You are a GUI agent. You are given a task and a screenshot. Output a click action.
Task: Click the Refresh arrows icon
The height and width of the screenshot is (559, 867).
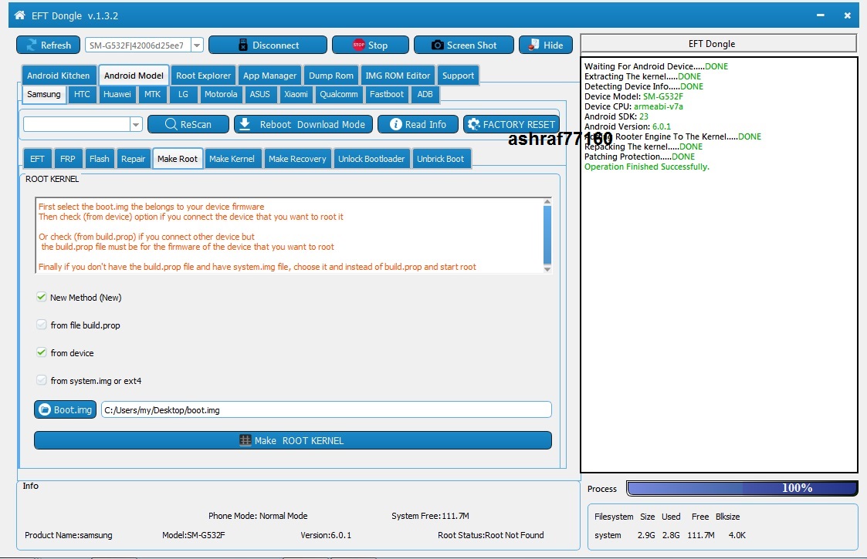click(31, 45)
